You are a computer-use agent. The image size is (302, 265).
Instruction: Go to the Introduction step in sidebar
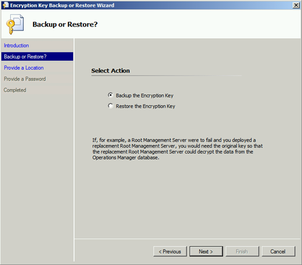pos(16,46)
